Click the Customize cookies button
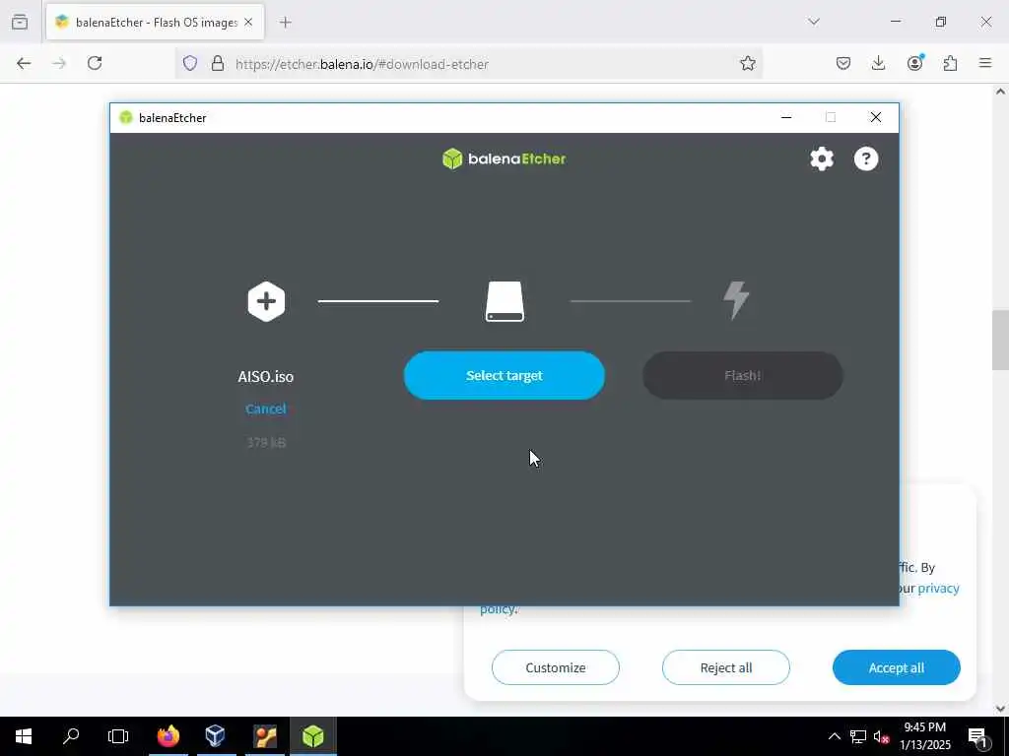1009x756 pixels. [556, 667]
